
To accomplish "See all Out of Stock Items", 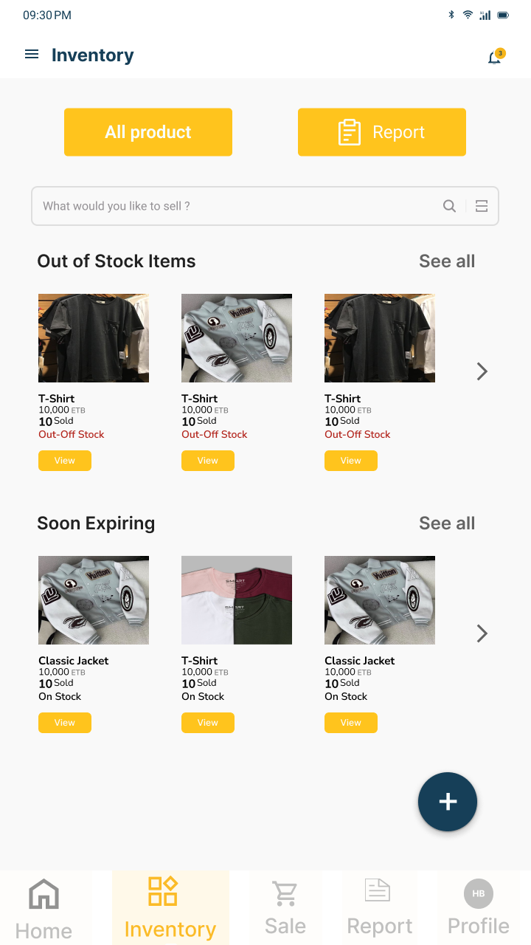I will click(447, 261).
